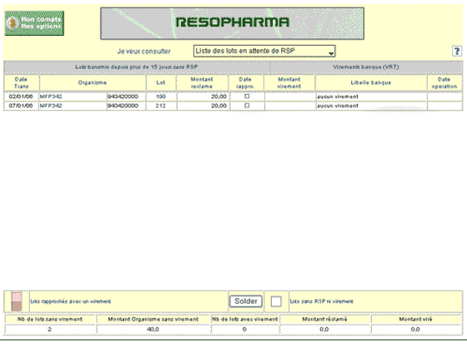Click the Organisme column header

pos(93,82)
